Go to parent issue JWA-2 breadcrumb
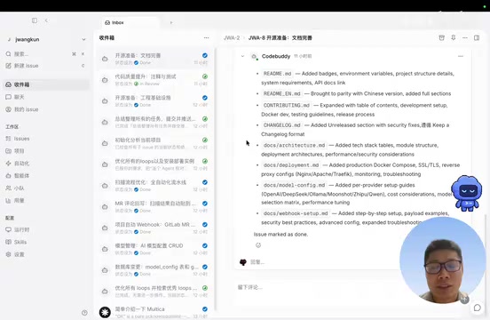490x320 pixels. coord(232,38)
